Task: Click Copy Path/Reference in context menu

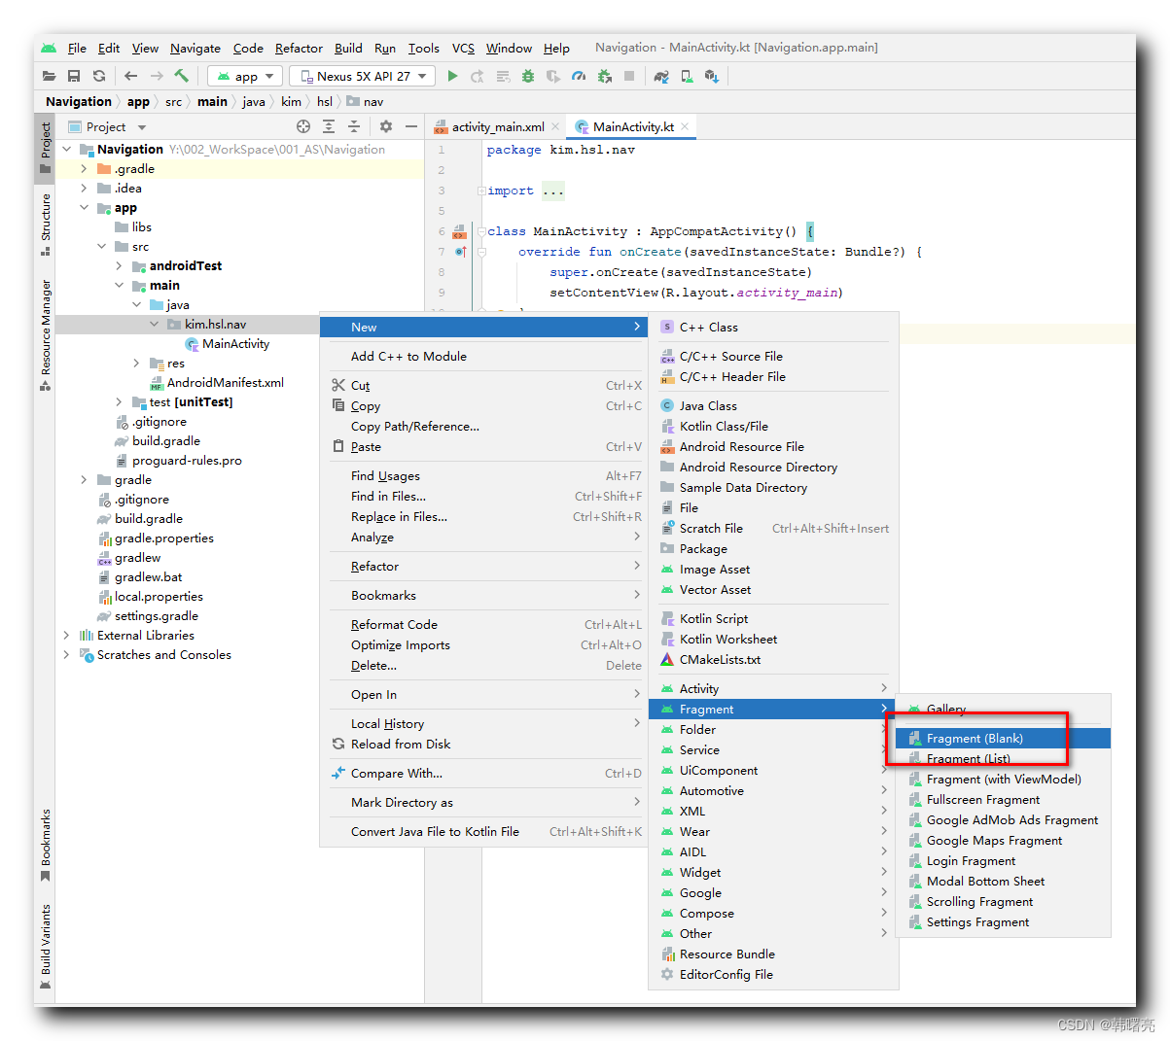Action: (x=415, y=427)
